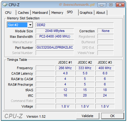Viewport: 127px width, 122px height.
Task: Click the Version 1.52 label
Action: [36, 116]
